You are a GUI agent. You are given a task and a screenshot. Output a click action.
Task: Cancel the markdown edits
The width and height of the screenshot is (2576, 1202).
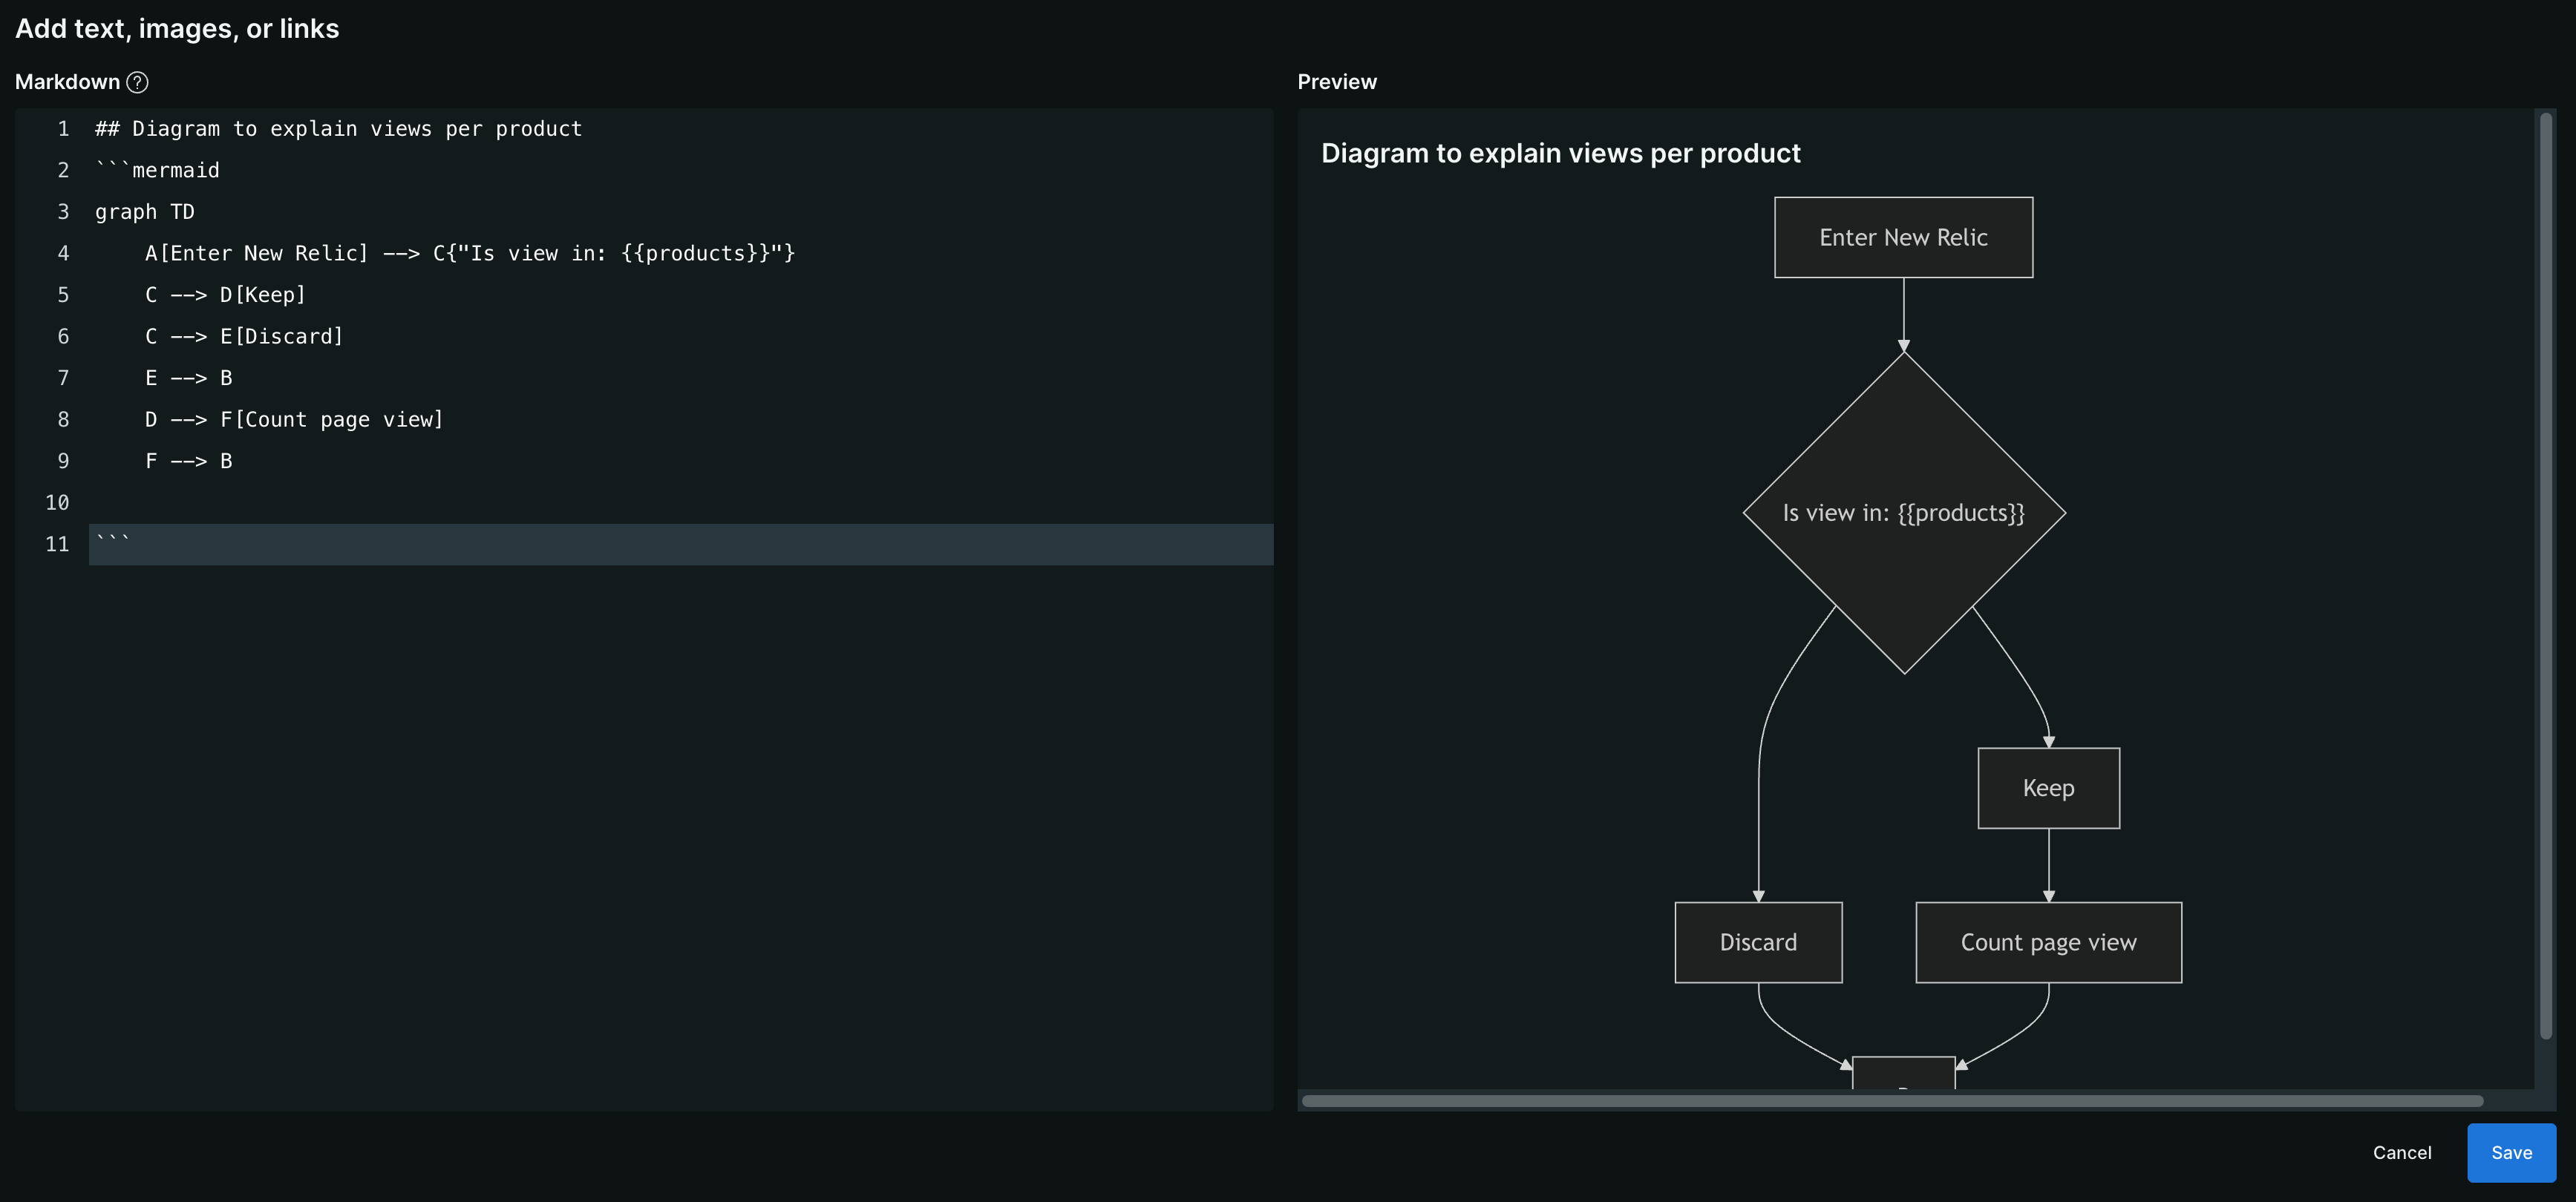2401,1152
